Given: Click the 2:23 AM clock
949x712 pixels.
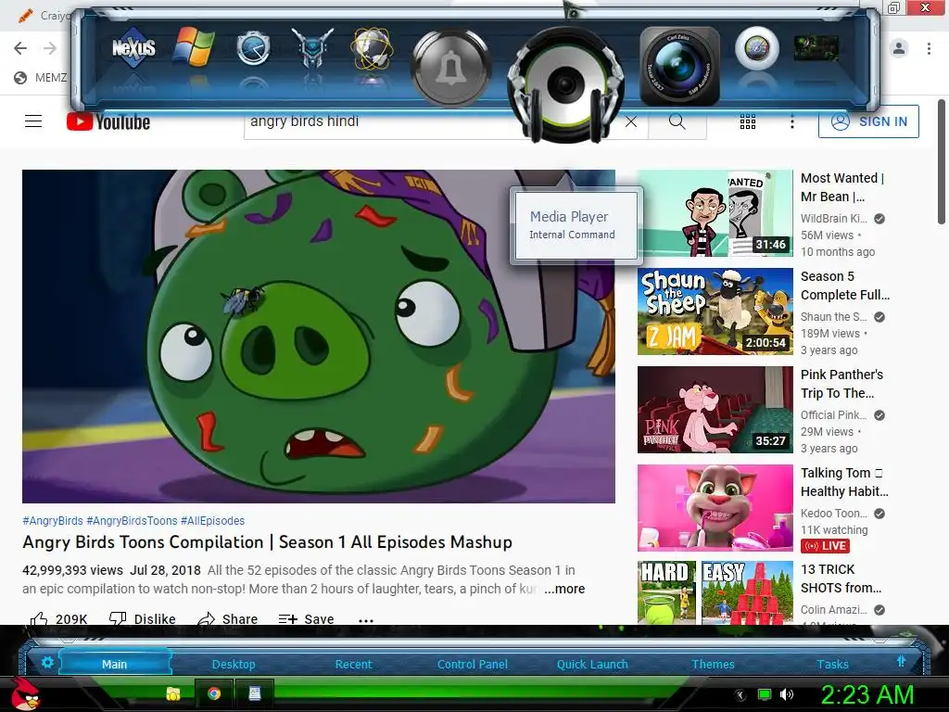Looking at the screenshot, I should [x=867, y=695].
